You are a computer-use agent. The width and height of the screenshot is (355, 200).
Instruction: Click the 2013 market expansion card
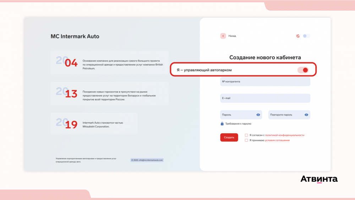[x=110, y=93]
